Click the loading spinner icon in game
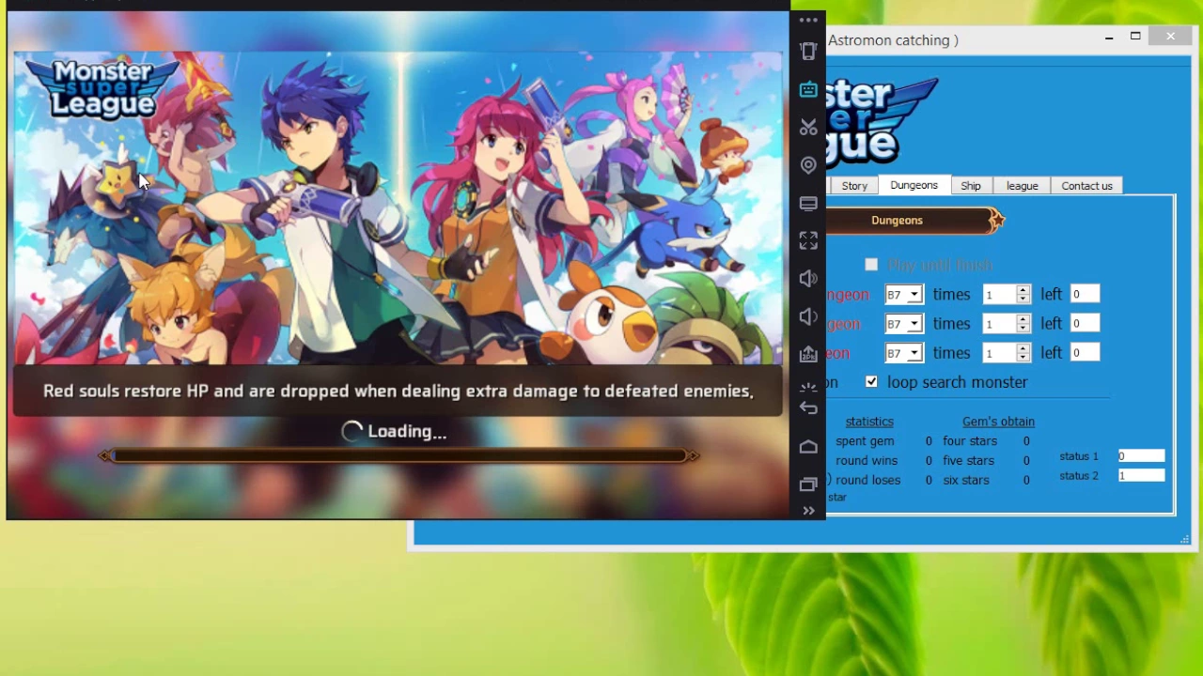The image size is (1203, 676). click(x=352, y=431)
